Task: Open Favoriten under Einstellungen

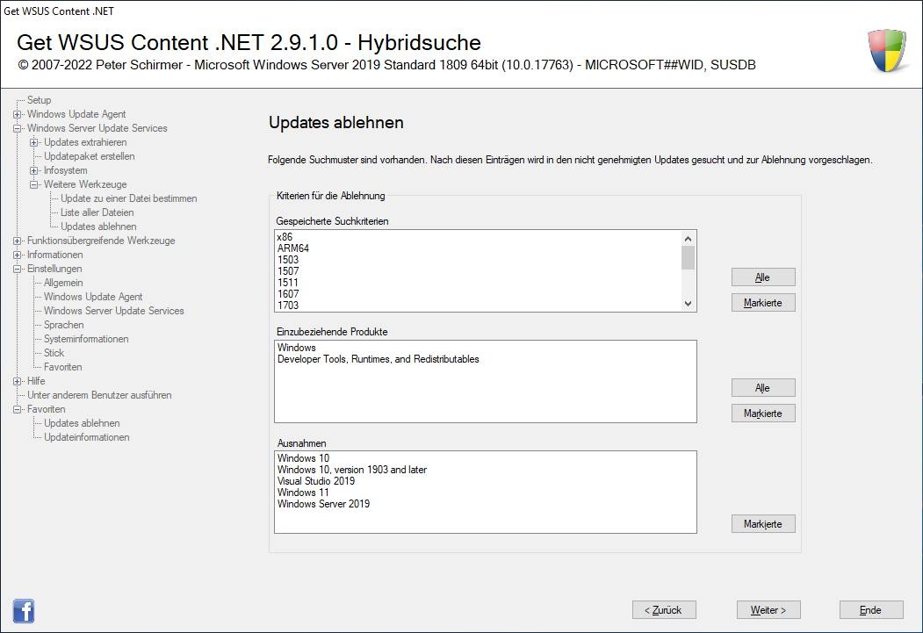Action: pos(62,367)
